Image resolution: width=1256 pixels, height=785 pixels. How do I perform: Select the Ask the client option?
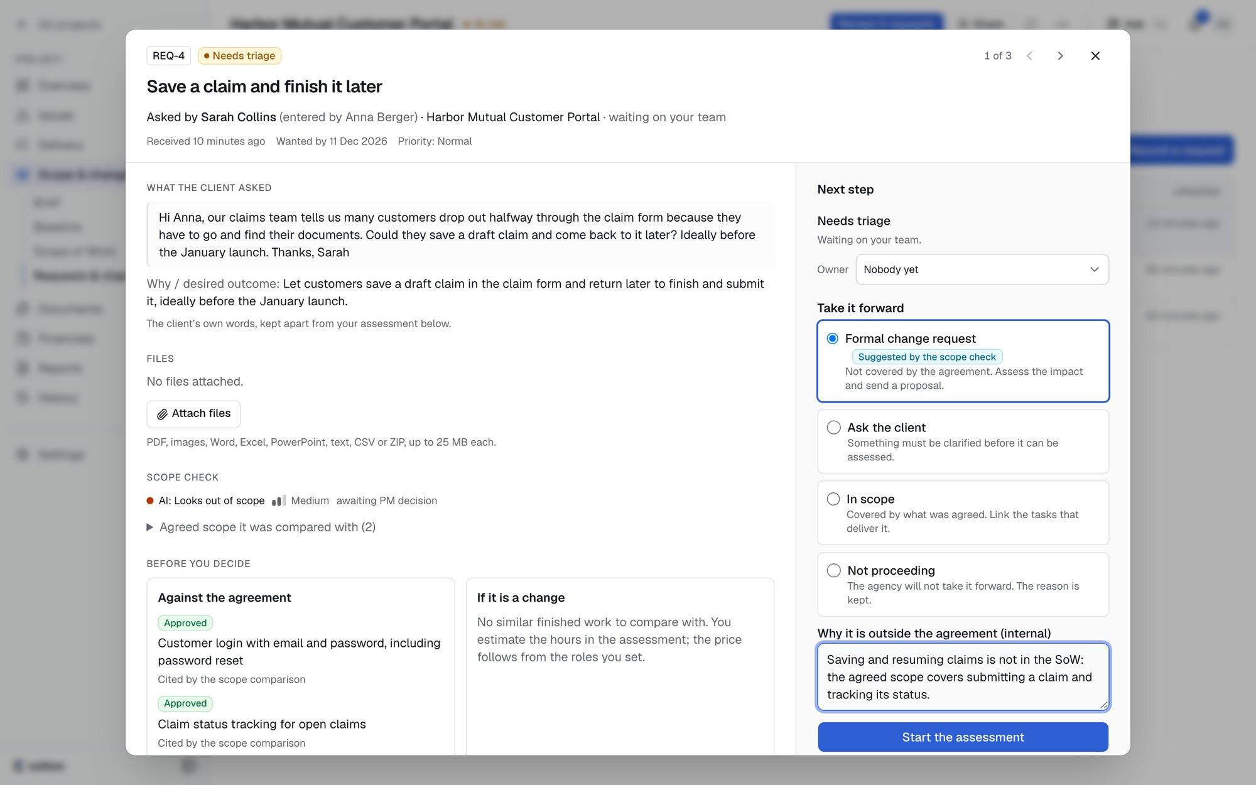963,441
